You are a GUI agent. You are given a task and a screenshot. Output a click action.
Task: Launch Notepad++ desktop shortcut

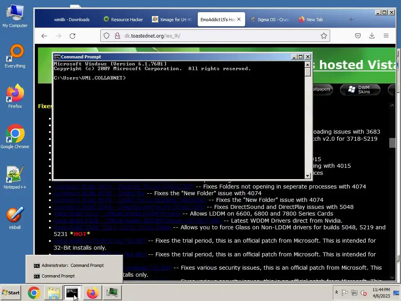(x=15, y=177)
